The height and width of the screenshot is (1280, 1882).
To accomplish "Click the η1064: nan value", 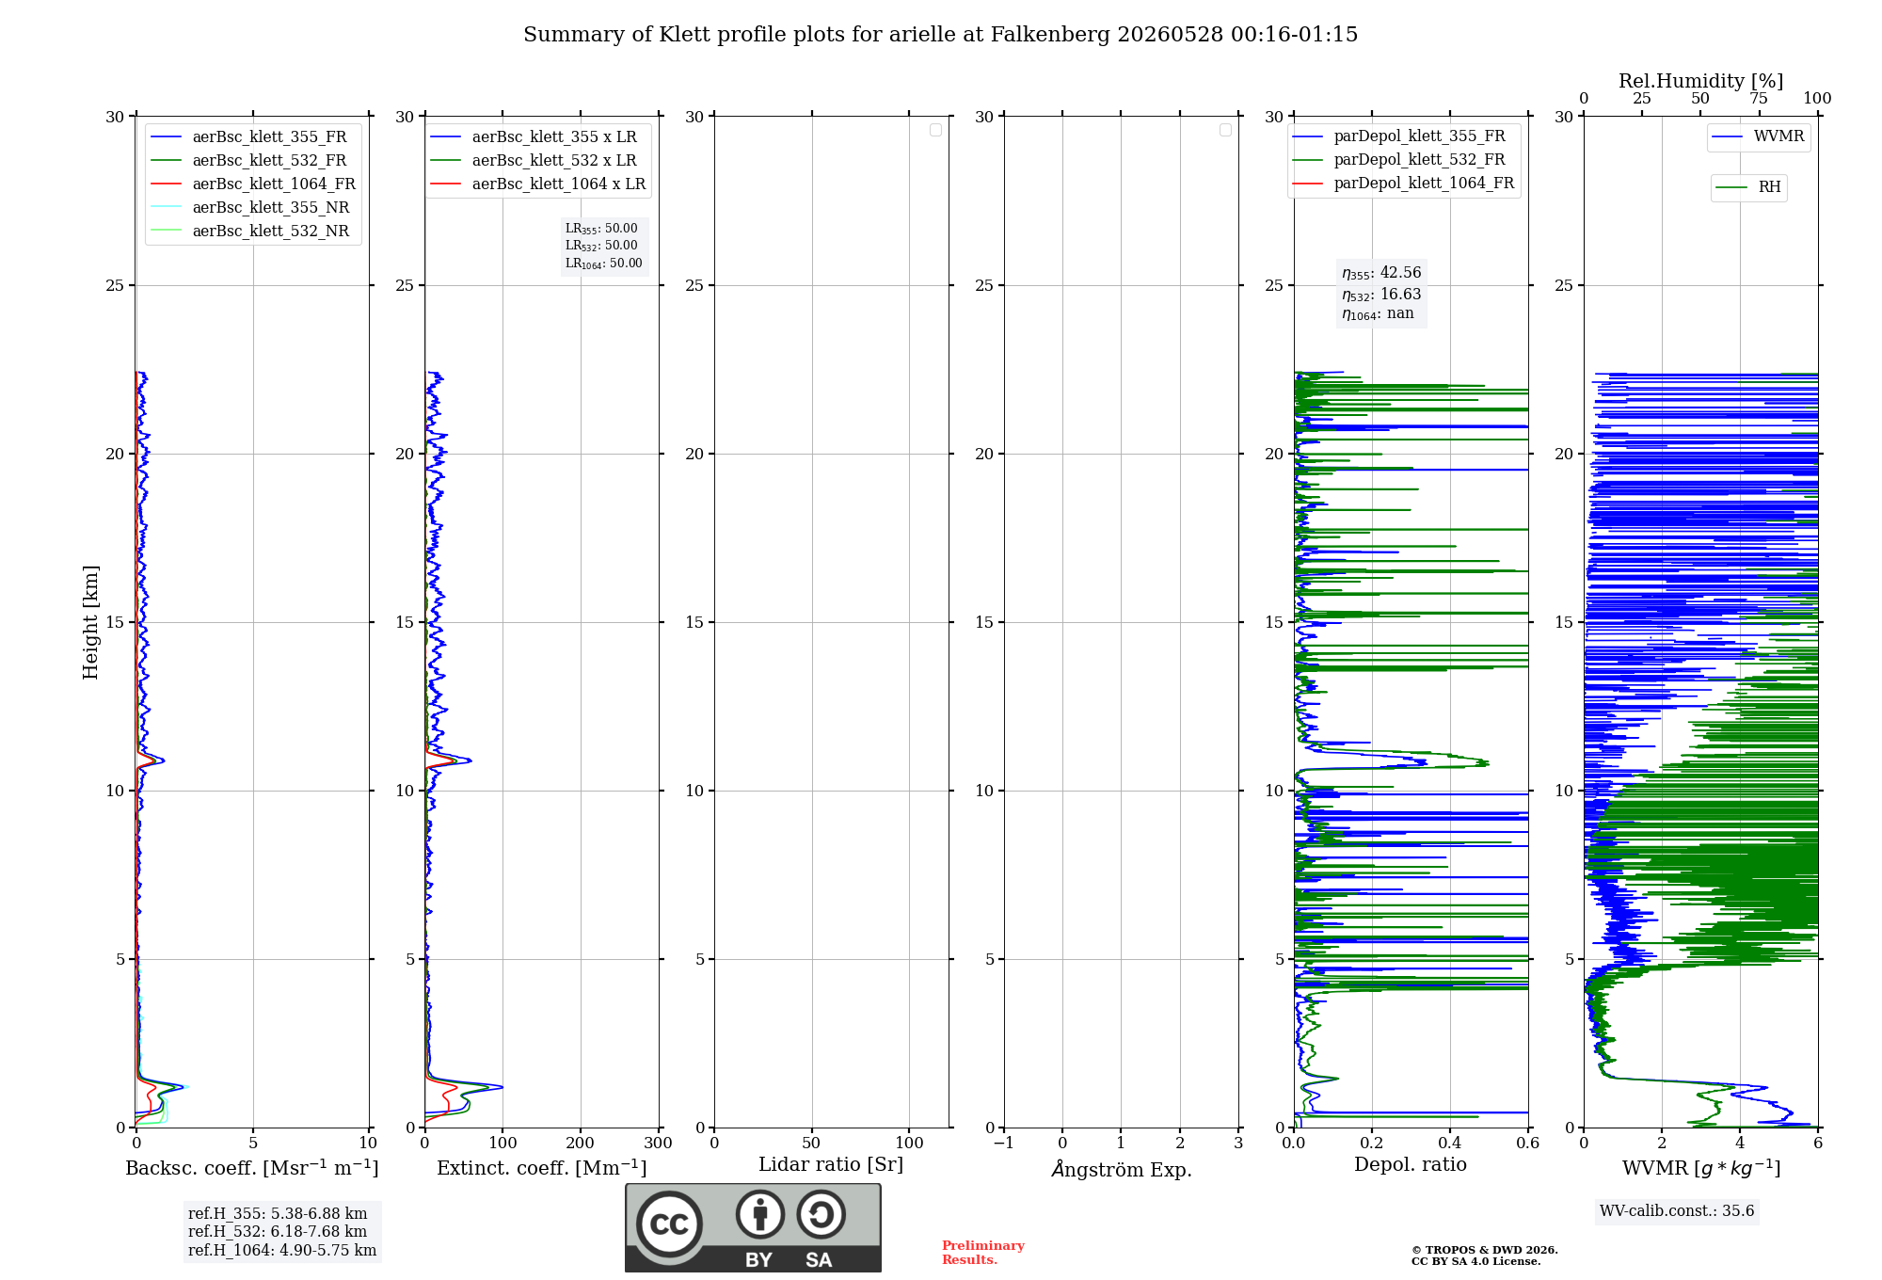I will 1378,314.
